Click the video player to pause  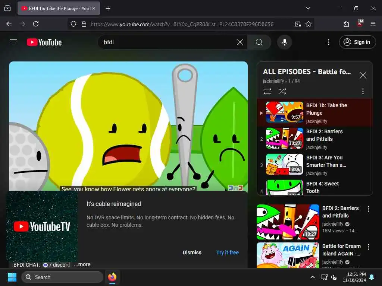[x=128, y=126]
